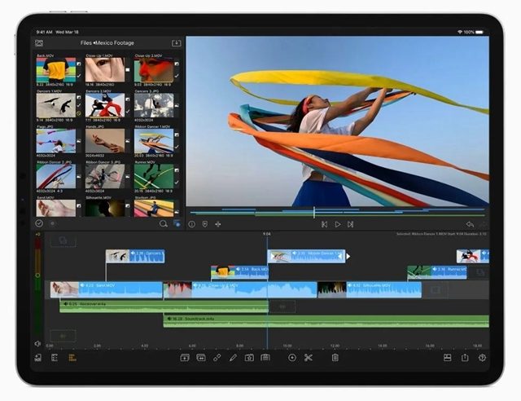Click the info icon under the preview
The width and height of the screenshot is (521, 401).
192,224
